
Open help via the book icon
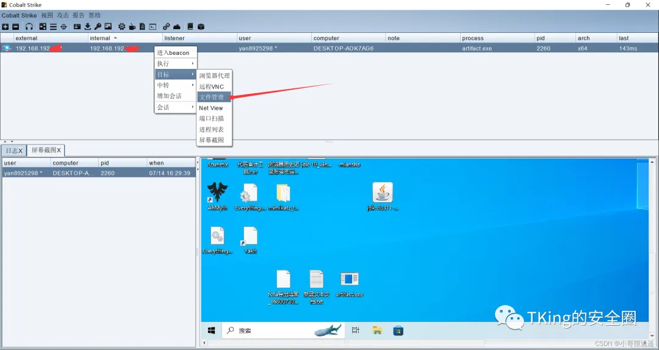click(x=190, y=26)
